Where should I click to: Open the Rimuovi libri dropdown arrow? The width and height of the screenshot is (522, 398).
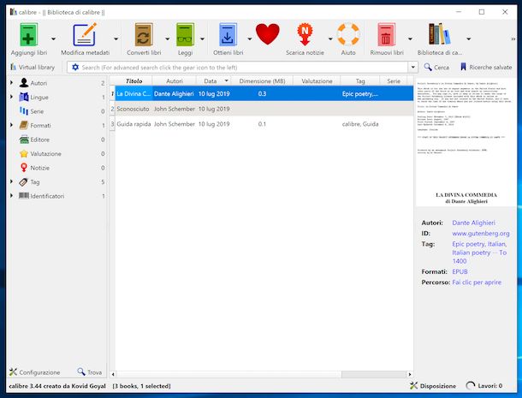coord(410,39)
